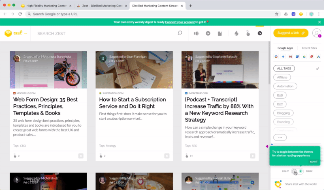Image resolution: width=324 pixels, height=190 pixels.
Task: Sort by recent clock icon
Action: click(260, 33)
